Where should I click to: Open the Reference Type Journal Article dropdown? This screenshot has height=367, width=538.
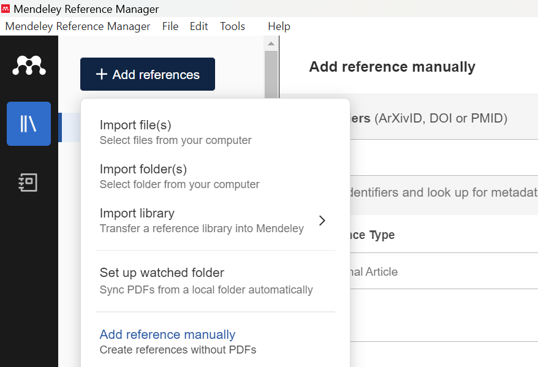click(429, 271)
